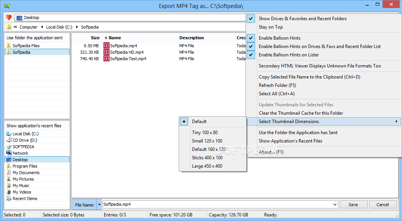Expand breadcrumb arrow after Local Disk (C:)
The height and width of the screenshot is (221, 402).
pos(77,27)
